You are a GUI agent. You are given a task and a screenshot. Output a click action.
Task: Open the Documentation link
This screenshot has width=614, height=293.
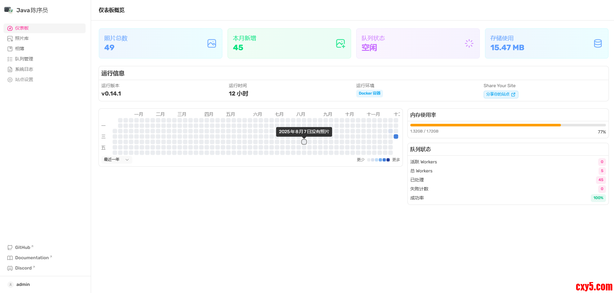point(32,258)
